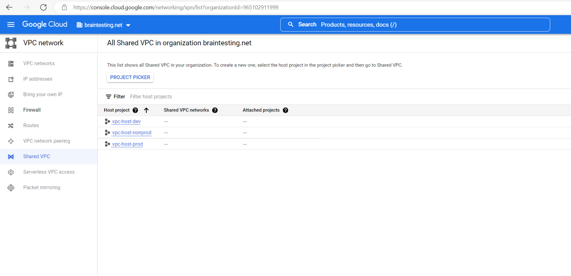Open the vpc-host-prod host project
This screenshot has height=276, width=571.
(x=127, y=144)
